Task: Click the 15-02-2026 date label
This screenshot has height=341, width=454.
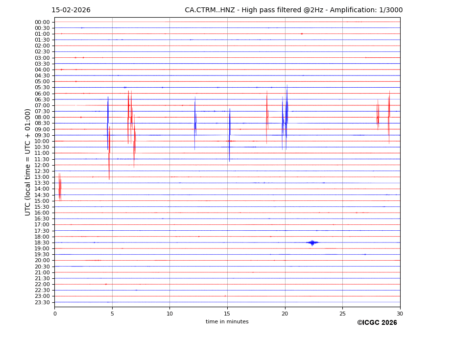Action: tap(71, 10)
